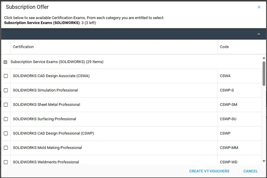Image resolution: width=267 pixels, height=178 pixels.
Task: Click scrollbar up arrow
Action: click(x=264, y=58)
